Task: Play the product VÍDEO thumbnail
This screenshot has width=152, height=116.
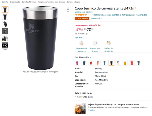Action: (x=5, y=45)
